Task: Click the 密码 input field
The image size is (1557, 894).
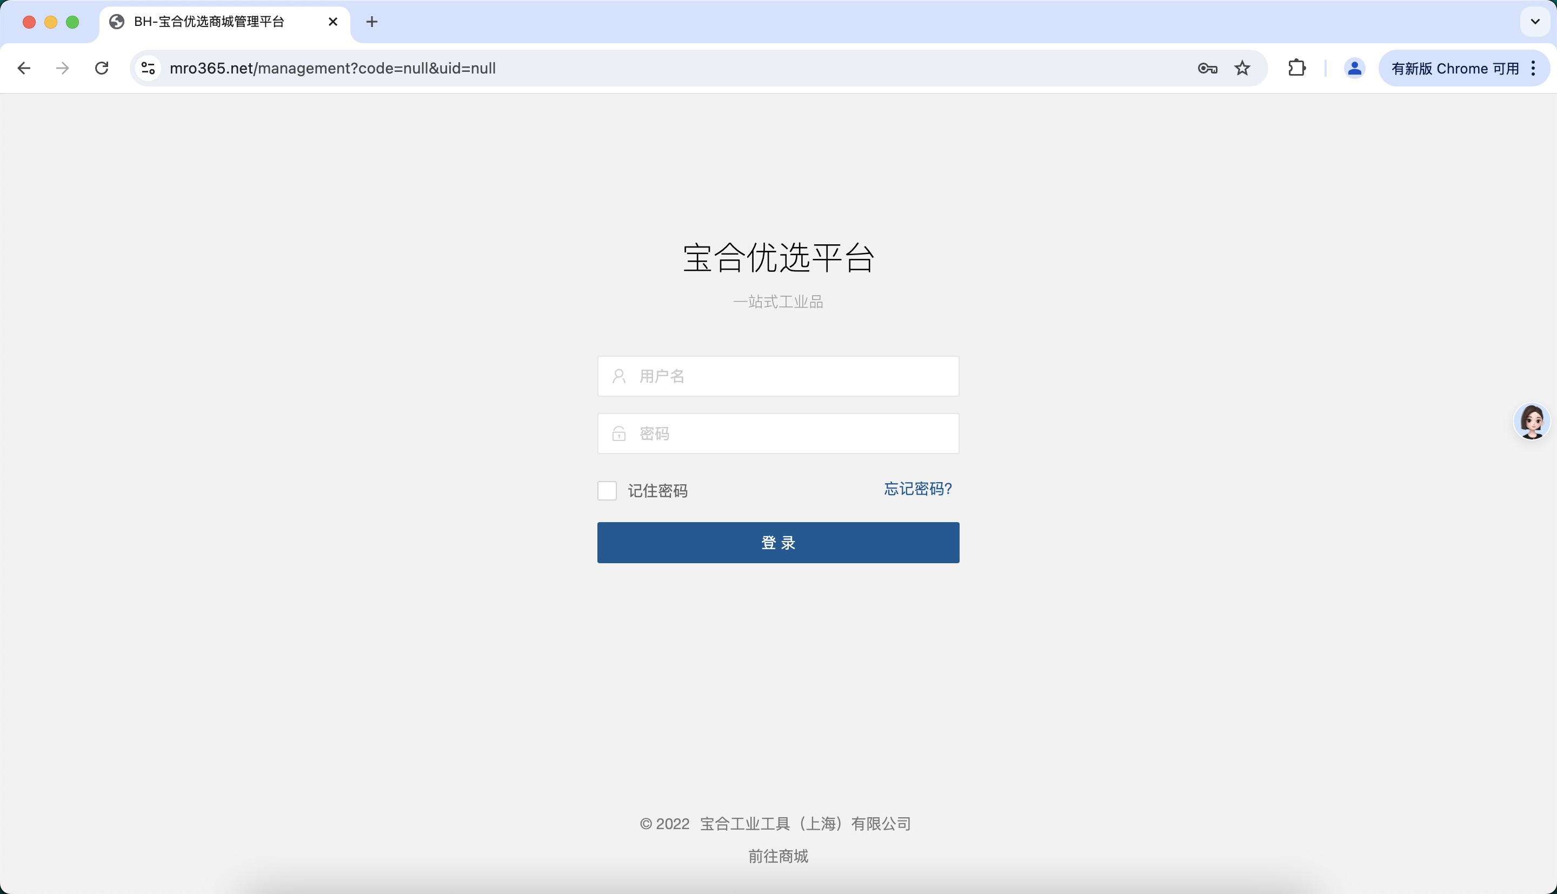Action: pos(778,433)
